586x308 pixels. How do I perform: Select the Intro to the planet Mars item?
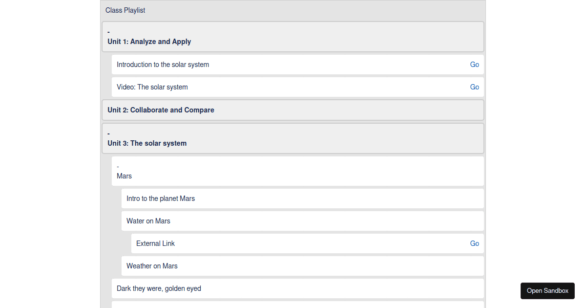(x=161, y=198)
